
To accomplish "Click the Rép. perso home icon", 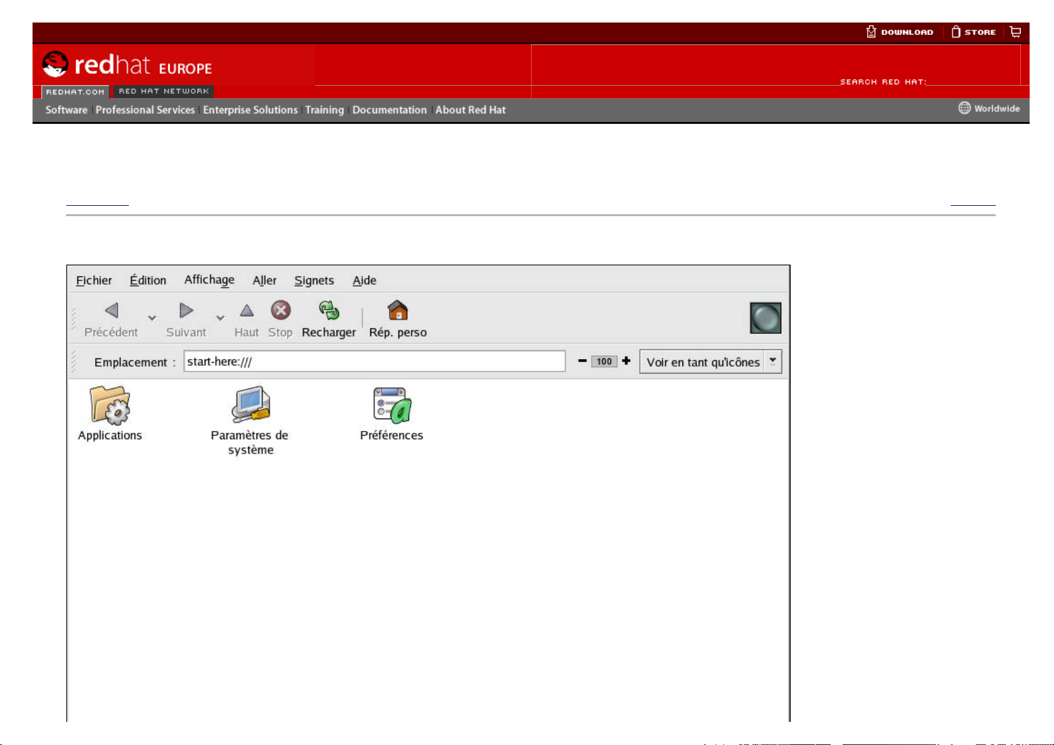I will pyautogui.click(x=398, y=310).
